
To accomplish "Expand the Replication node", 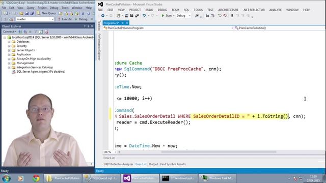I will point(9,54).
